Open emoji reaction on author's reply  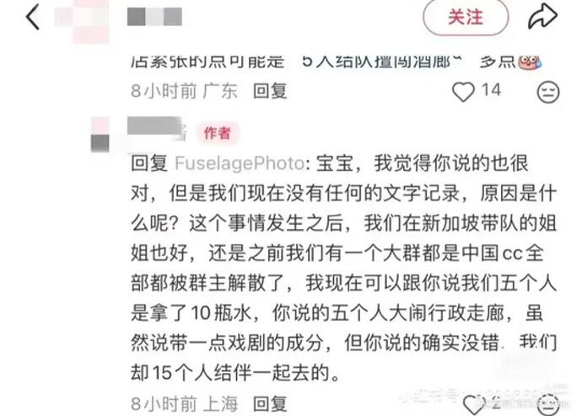click(548, 404)
